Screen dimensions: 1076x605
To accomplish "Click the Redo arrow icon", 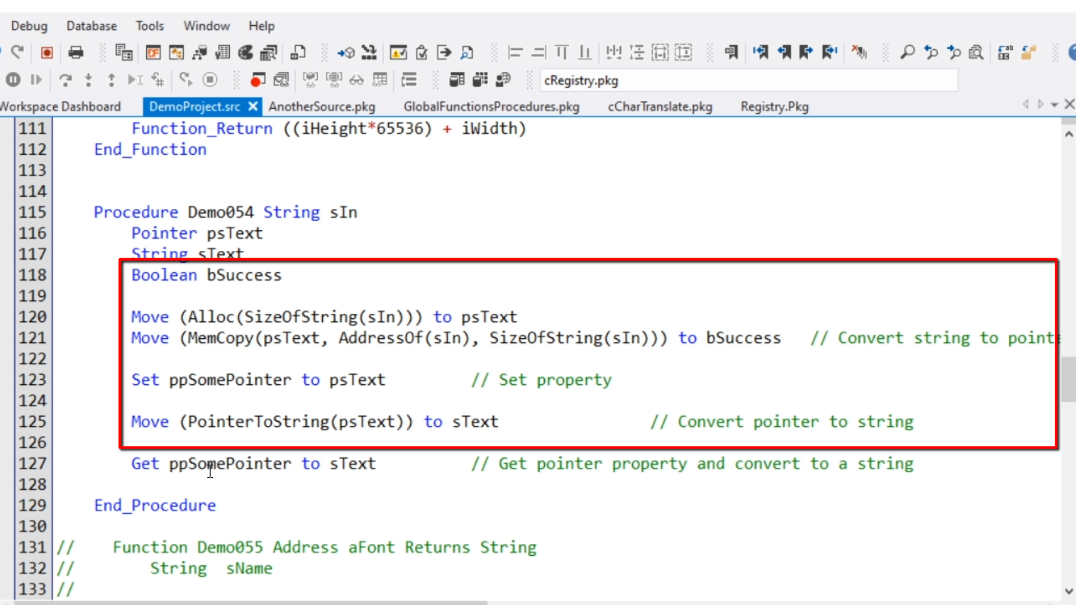I will pyautogui.click(x=18, y=53).
